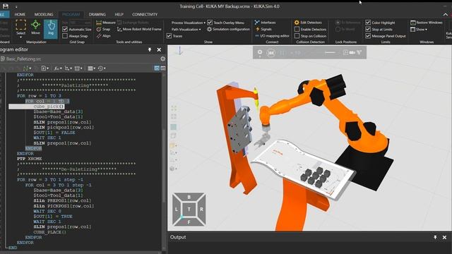452x254 pixels.
Task: Click the camera record icon in simulation bar
Action: click(352, 52)
